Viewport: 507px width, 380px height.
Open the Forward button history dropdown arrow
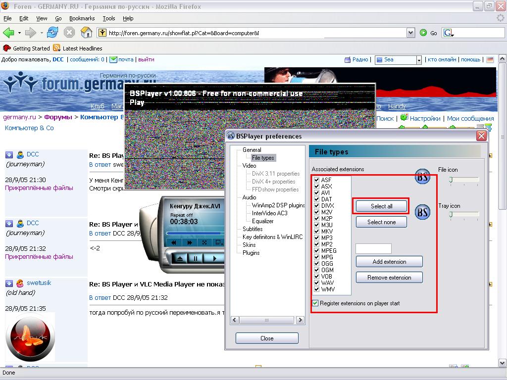[x=42, y=33]
